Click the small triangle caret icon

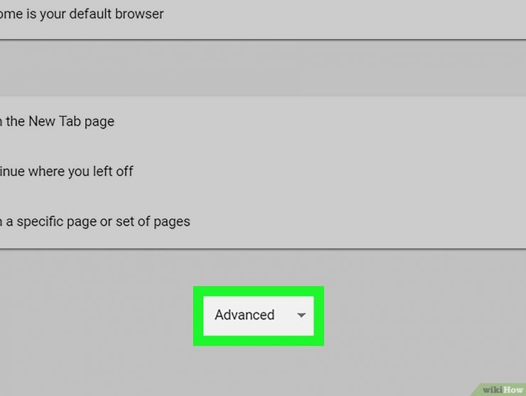(301, 315)
